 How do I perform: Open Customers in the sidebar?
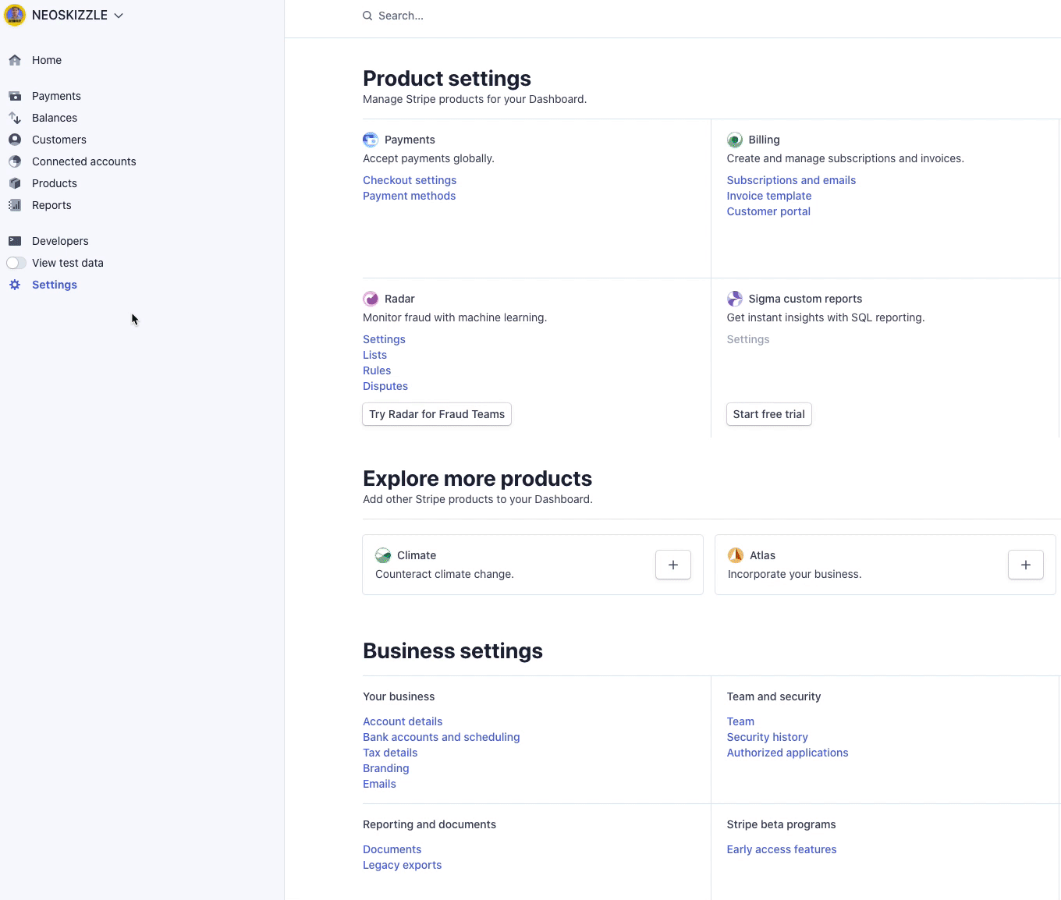point(59,140)
